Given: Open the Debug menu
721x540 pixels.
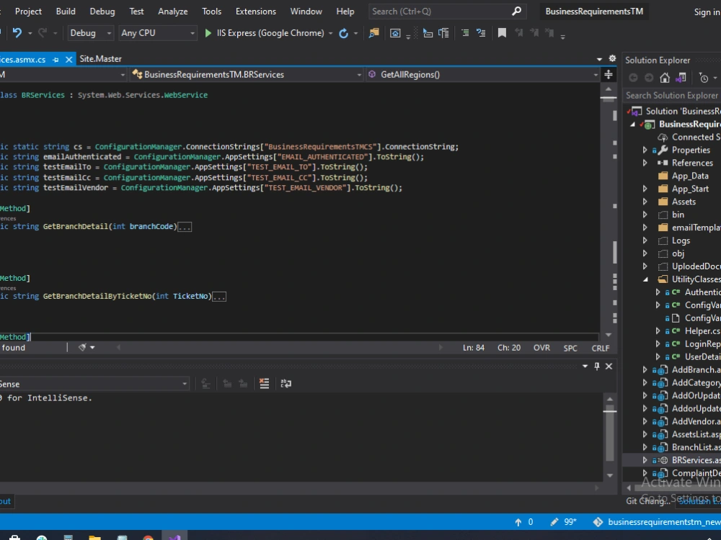Looking at the screenshot, I should click(102, 11).
